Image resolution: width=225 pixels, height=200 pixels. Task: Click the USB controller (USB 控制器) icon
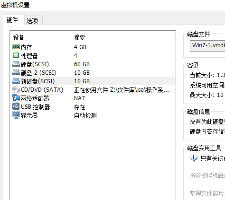click(16, 106)
